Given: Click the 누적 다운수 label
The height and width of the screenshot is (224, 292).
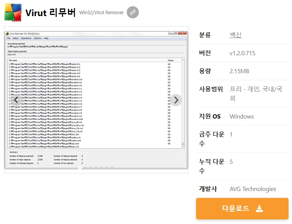Looking at the screenshot, I should pyautogui.click(x=212, y=166).
